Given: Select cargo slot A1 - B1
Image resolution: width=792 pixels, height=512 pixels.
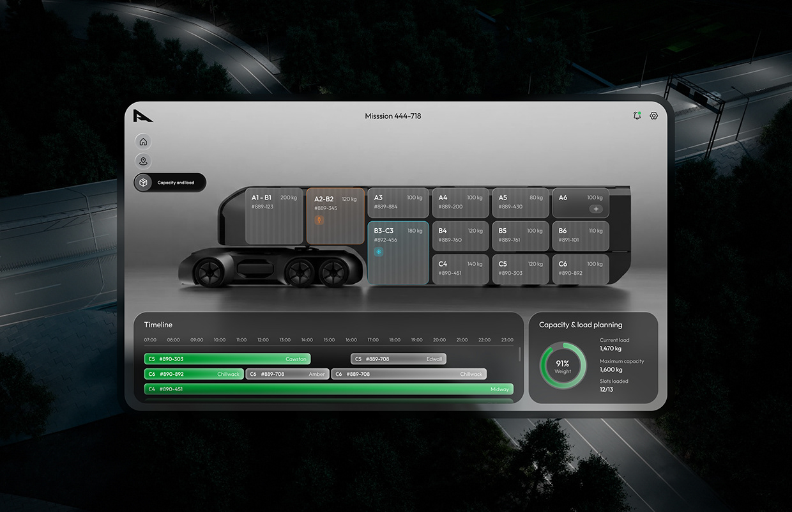Looking at the screenshot, I should (275, 216).
